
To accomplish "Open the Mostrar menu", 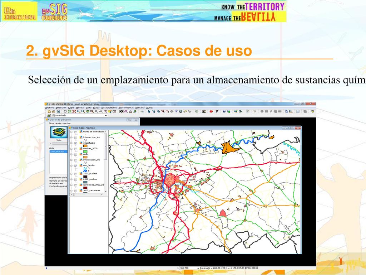I will click(80, 107).
